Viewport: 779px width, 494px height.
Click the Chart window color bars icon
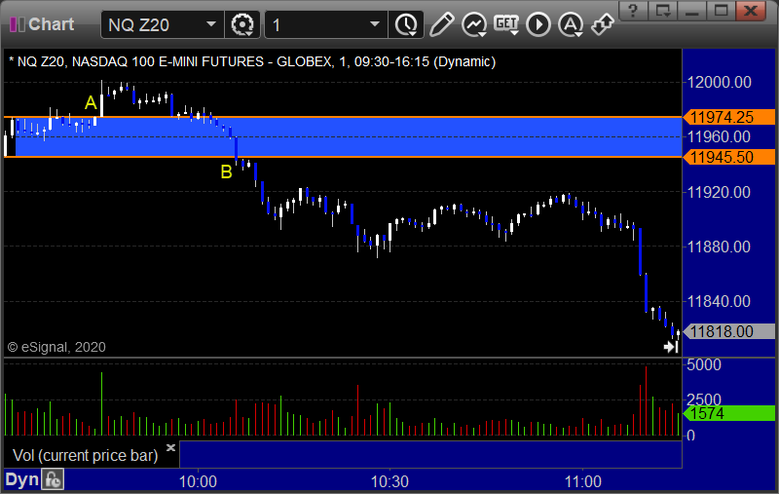point(18,24)
